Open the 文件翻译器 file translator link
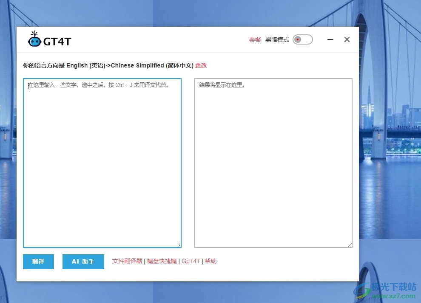Screen dimensions: 421x303 [127, 261]
